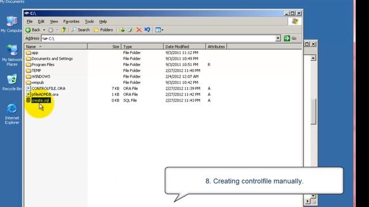Open the Search pane

81,30
